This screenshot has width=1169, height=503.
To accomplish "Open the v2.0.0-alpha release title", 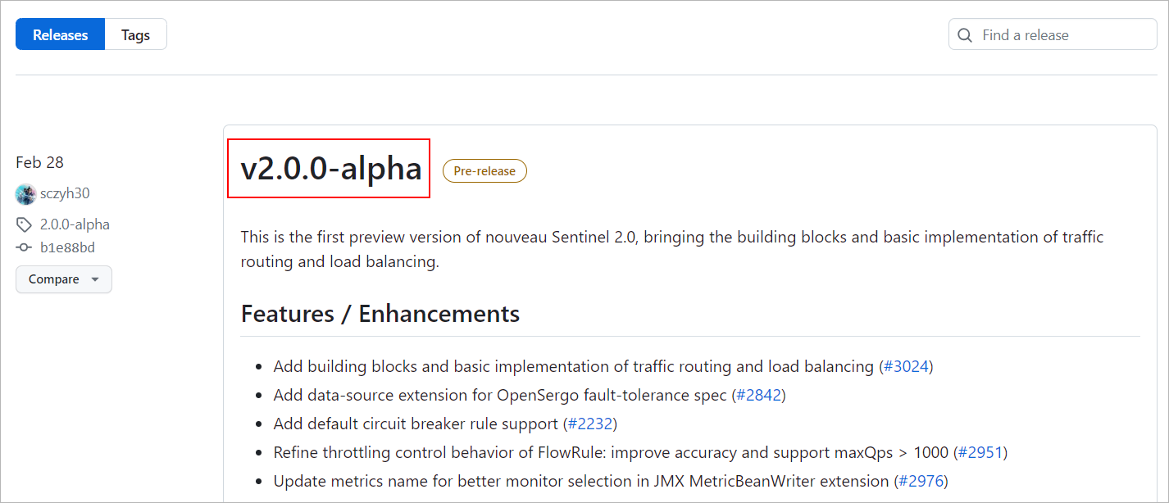I will [330, 168].
